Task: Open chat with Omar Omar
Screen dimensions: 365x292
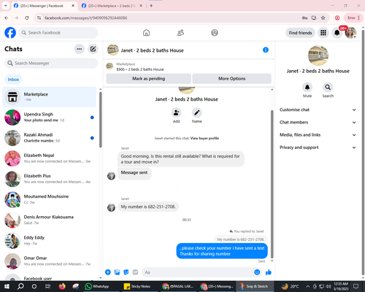Action: tap(49, 261)
